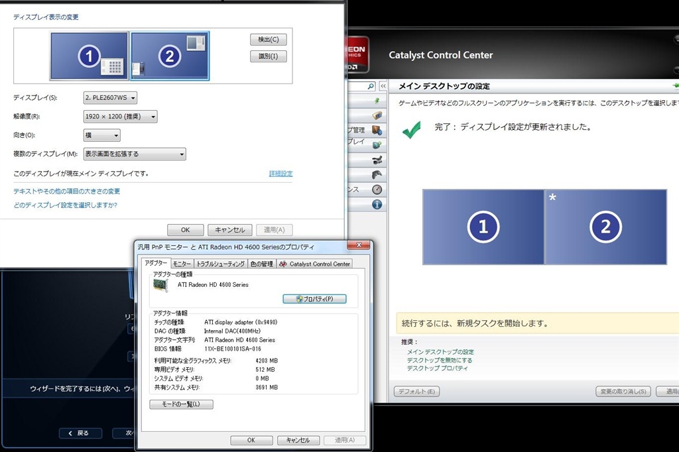This screenshot has width=679, height=452.
Task: Click the 変更の取り消し(S) button in Catalyst
Action: [623, 392]
